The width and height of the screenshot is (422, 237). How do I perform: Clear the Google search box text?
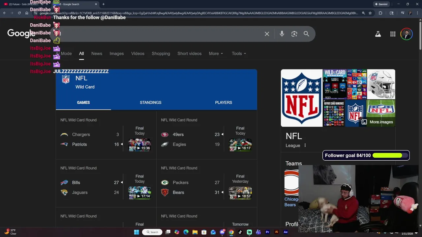267,34
